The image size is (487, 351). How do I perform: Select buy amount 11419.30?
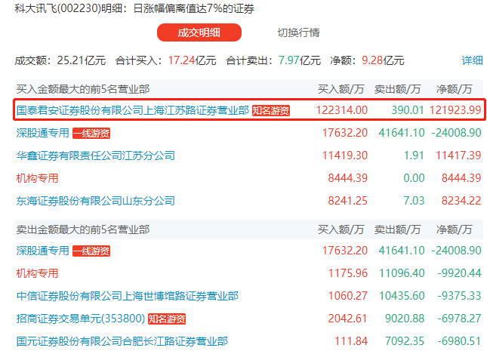coord(345,155)
